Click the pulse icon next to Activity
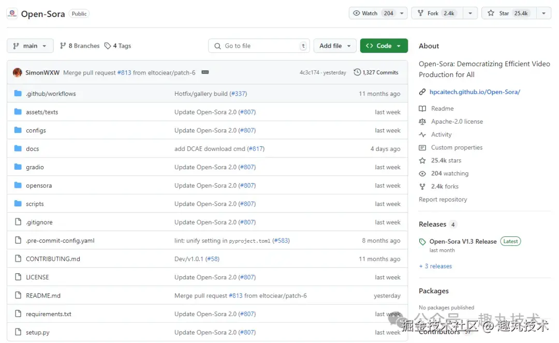Image resolution: width=559 pixels, height=343 pixels. [422, 135]
